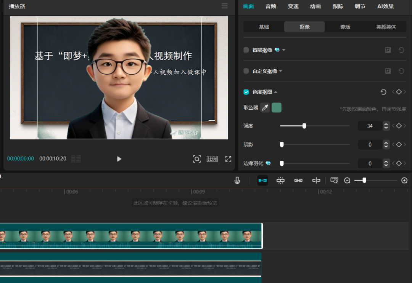
Task: Switch to the 音频 tab
Action: (x=271, y=6)
